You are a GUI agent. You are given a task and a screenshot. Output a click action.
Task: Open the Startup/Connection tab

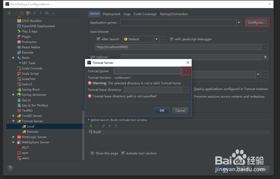point(174,14)
